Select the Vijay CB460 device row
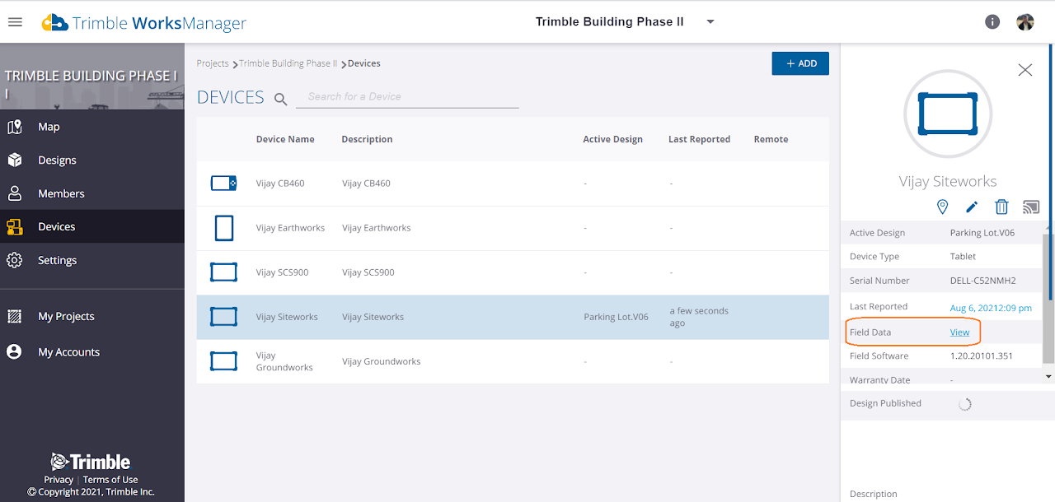The height and width of the screenshot is (502, 1055). pyautogui.click(x=513, y=184)
